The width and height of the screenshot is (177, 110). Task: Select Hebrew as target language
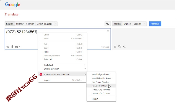tap(117, 24)
